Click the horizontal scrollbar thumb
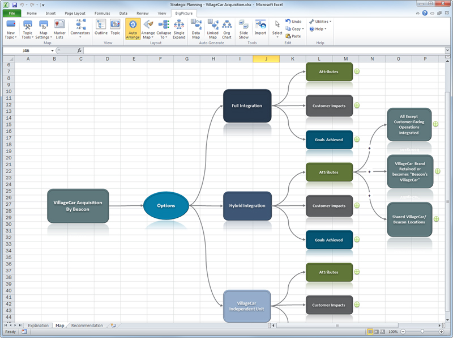This screenshot has width=453, height=338. 337,326
